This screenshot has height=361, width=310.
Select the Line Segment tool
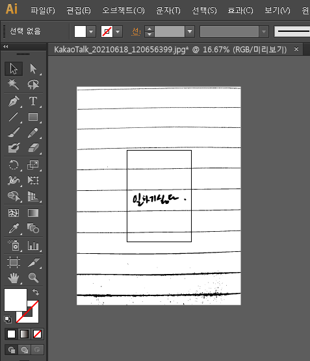tap(14, 117)
